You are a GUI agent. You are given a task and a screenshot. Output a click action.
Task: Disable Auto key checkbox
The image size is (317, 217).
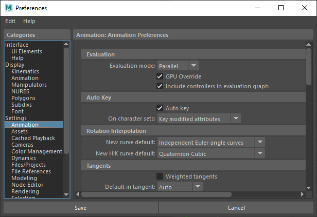pyautogui.click(x=160, y=108)
